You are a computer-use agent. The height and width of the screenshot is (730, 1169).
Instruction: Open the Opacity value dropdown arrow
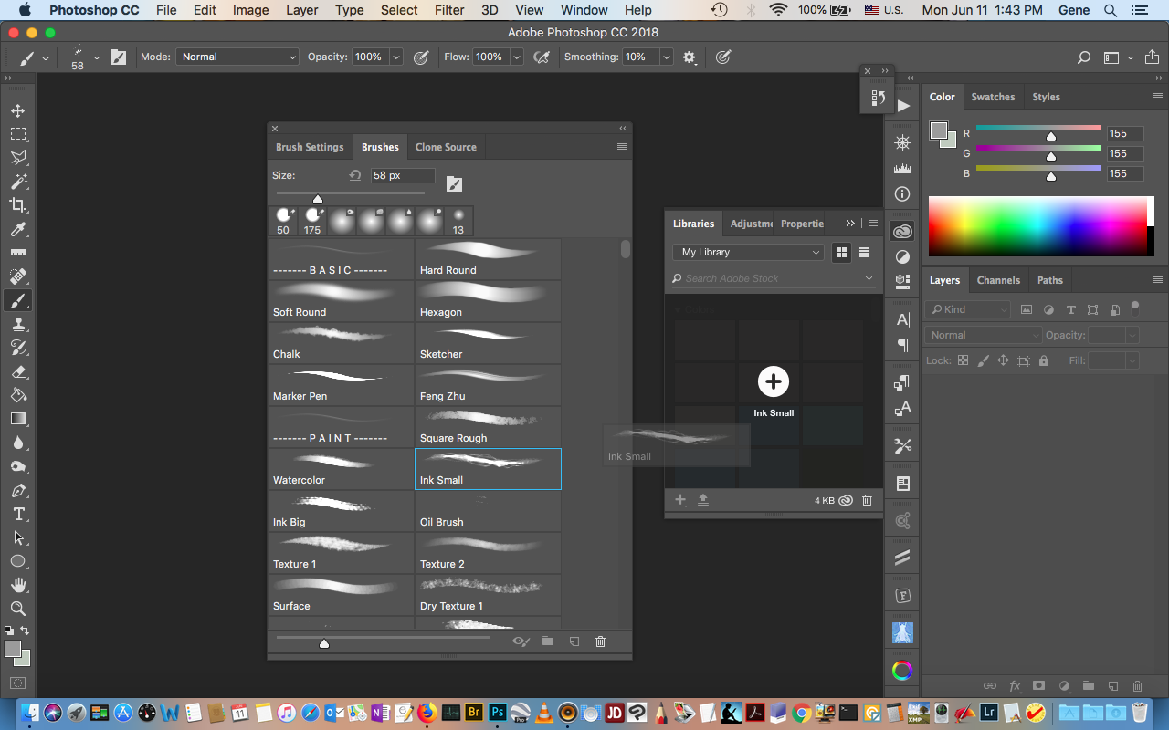(396, 57)
